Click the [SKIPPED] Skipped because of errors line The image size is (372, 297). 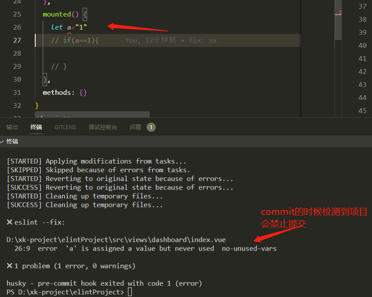[x=98, y=170]
